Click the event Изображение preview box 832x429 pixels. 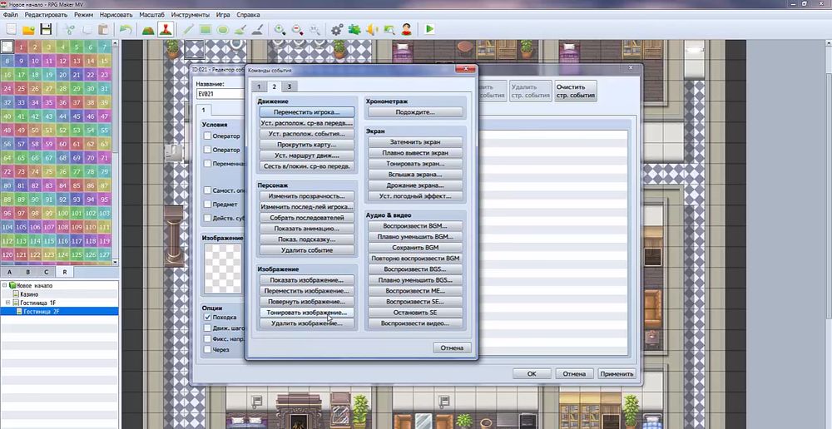223,269
